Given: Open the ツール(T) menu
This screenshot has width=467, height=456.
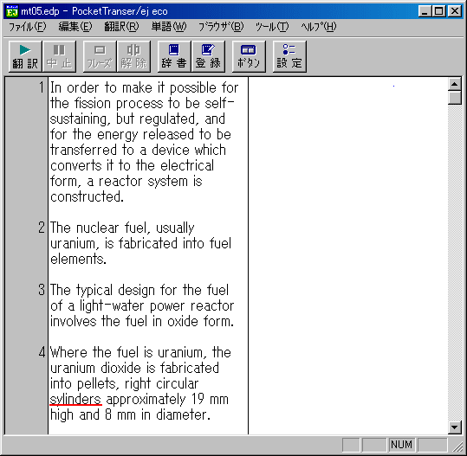Looking at the screenshot, I should [272, 27].
